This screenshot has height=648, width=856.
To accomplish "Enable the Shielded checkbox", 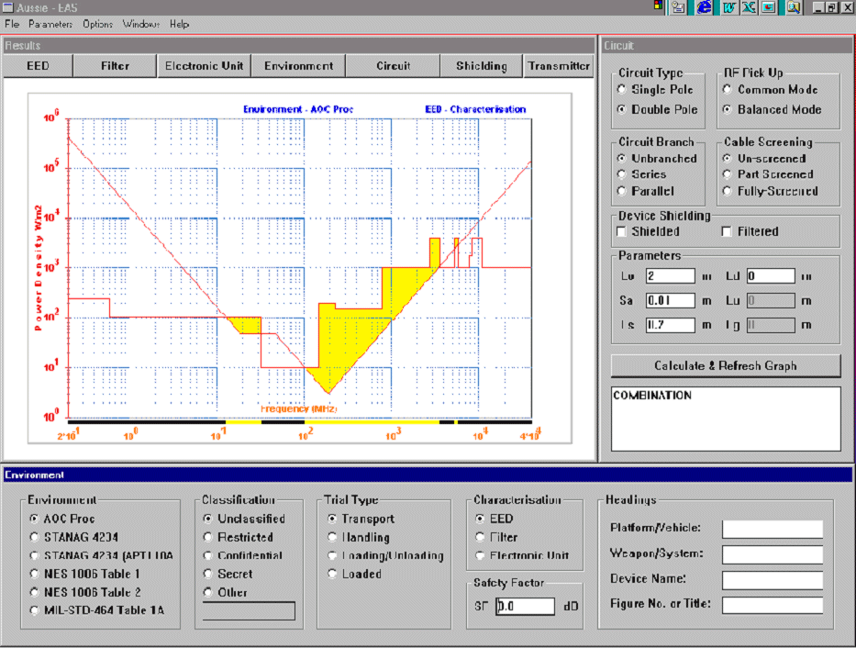I will [621, 231].
